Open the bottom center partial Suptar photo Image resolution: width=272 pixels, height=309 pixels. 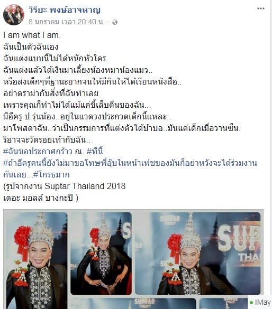pos(133,304)
